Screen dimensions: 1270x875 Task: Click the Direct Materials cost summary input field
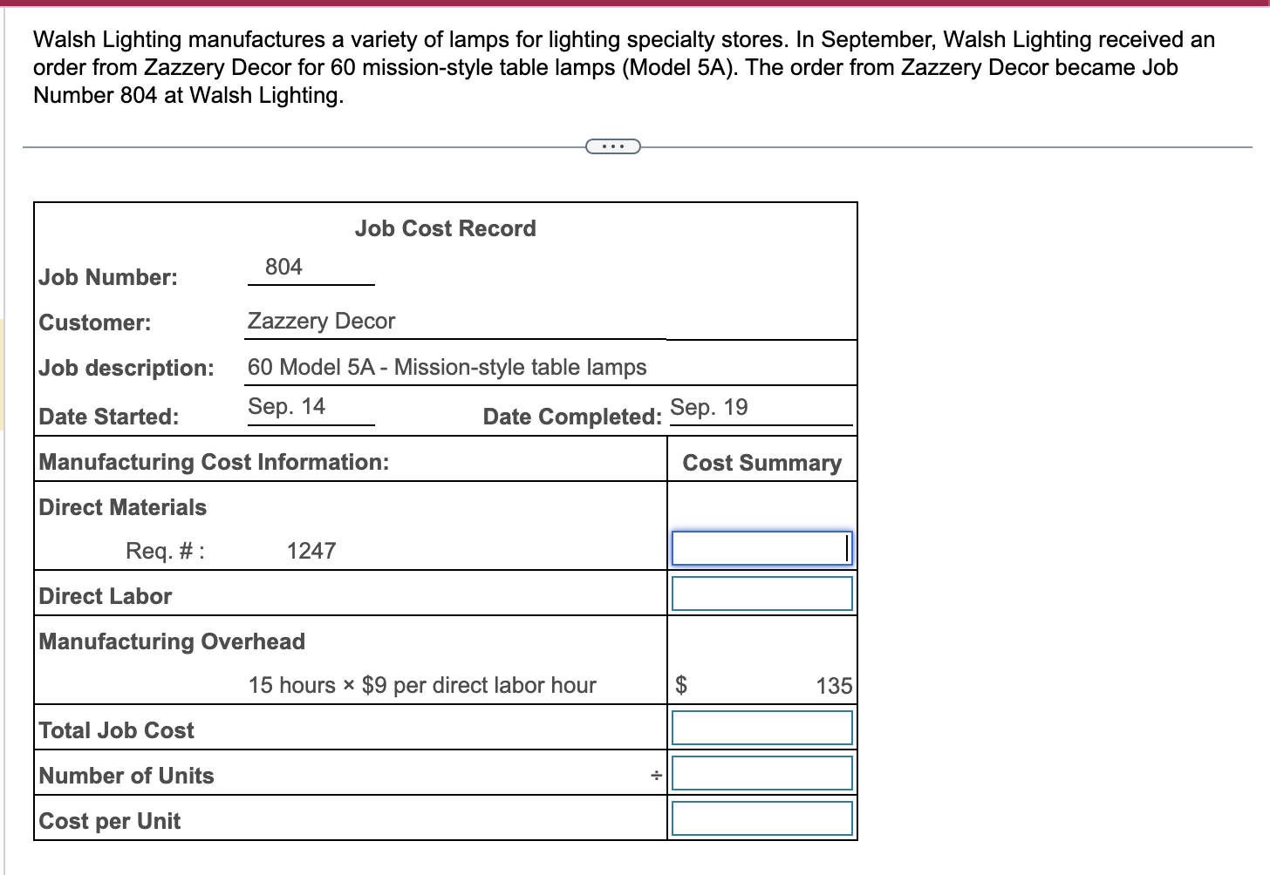point(761,547)
